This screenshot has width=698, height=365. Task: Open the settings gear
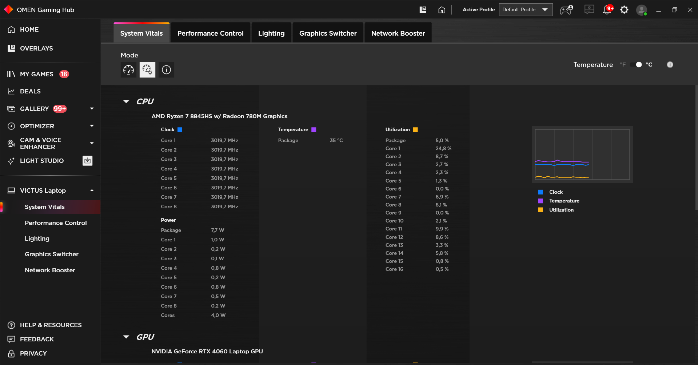(x=624, y=10)
